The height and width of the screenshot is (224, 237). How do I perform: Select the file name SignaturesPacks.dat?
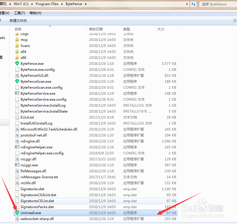click(x=37, y=207)
